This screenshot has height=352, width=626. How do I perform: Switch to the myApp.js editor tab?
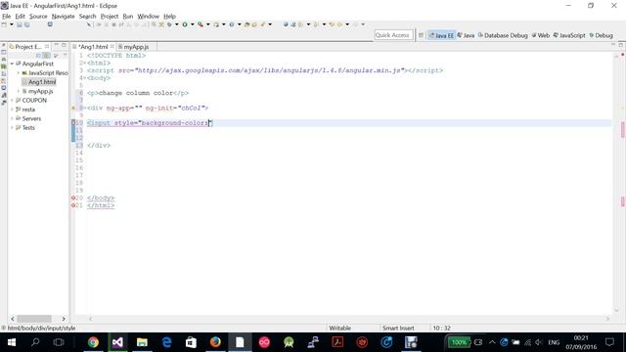[x=136, y=47]
